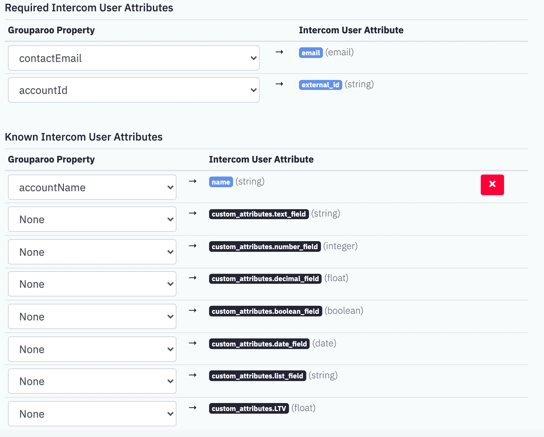Click the (date) type label
The image size is (544, 437).
pyautogui.click(x=324, y=343)
